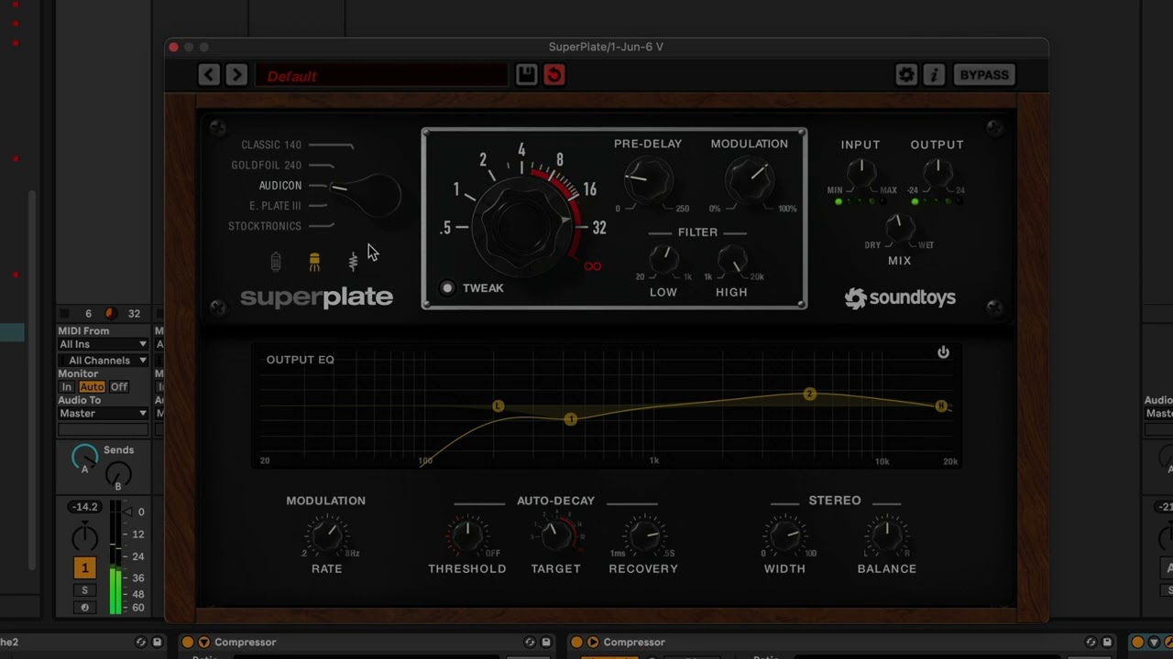
Task: Arm the track record button
Action: pos(85,608)
